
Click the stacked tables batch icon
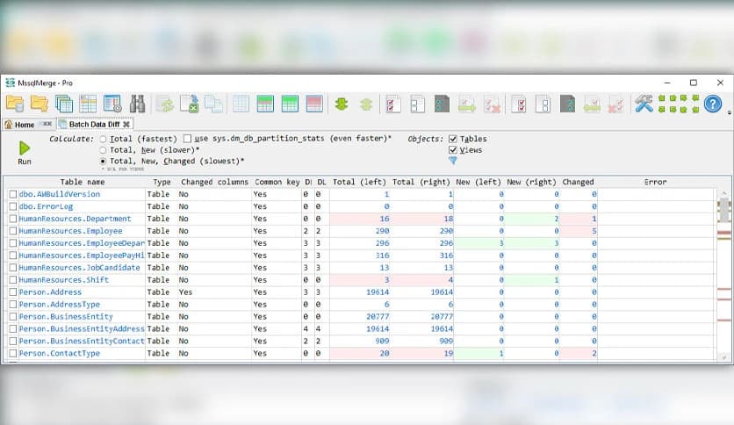[64, 104]
